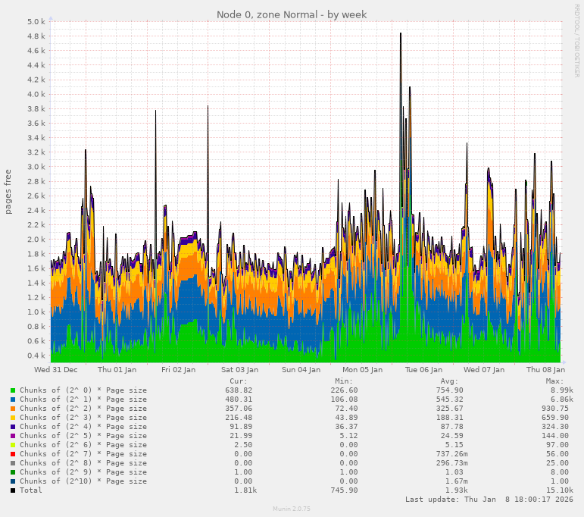Click the green swatch for Chunks of (2^ 0)

13,390
